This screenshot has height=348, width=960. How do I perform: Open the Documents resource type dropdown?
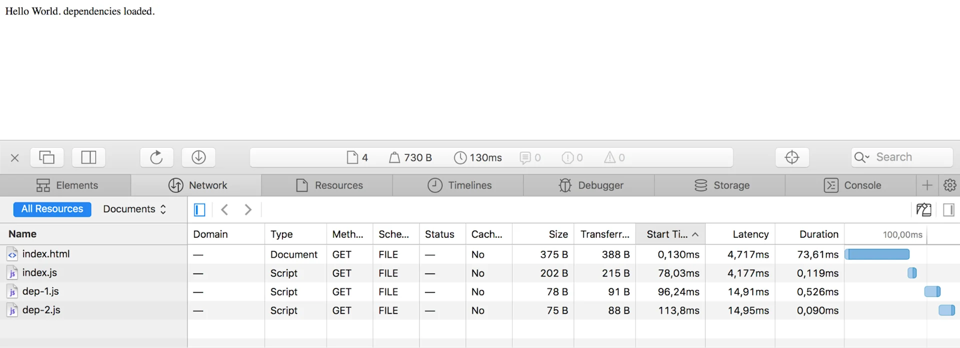pos(134,209)
